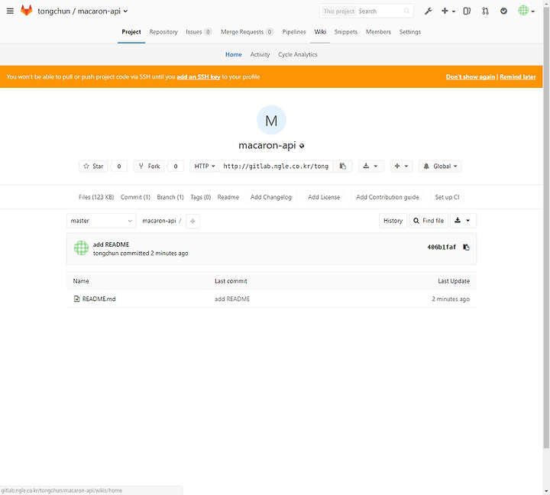The height and width of the screenshot is (495, 550).
Task: Open Commit (1) link
Action: 135,197
